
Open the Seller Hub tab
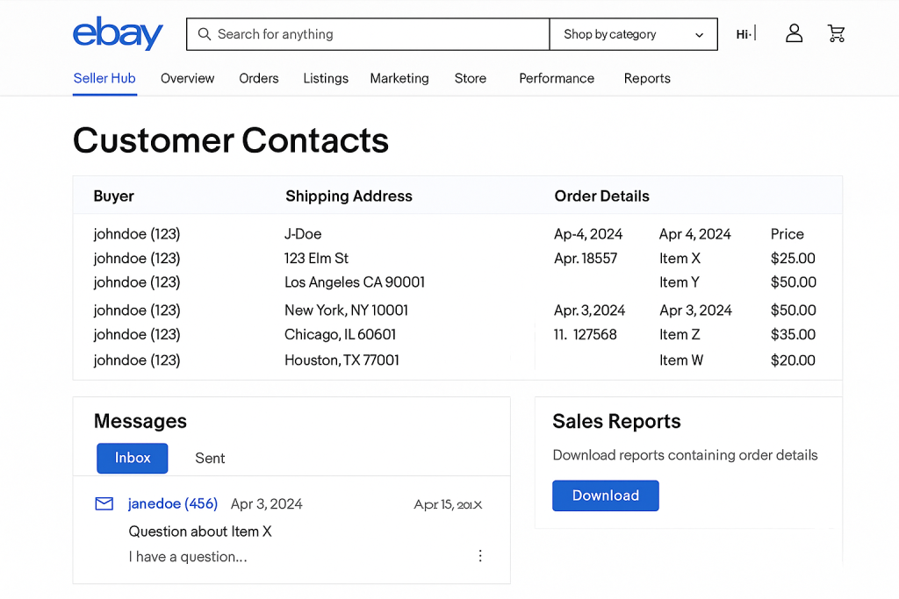coord(104,78)
